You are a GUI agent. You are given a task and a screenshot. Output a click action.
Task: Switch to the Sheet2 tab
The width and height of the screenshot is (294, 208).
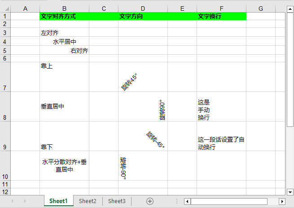point(88,201)
